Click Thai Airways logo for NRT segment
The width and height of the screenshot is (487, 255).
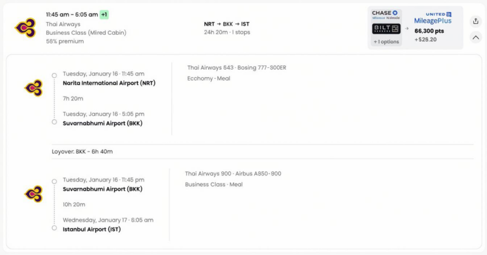tap(34, 88)
